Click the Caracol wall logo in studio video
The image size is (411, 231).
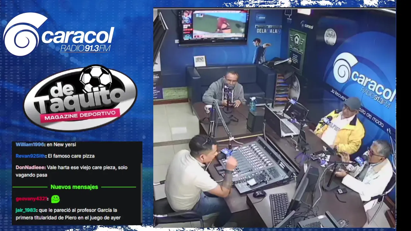pyautogui.click(x=364, y=80)
